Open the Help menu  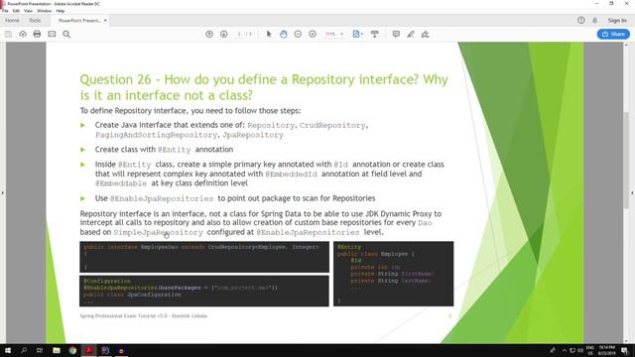tap(61, 11)
